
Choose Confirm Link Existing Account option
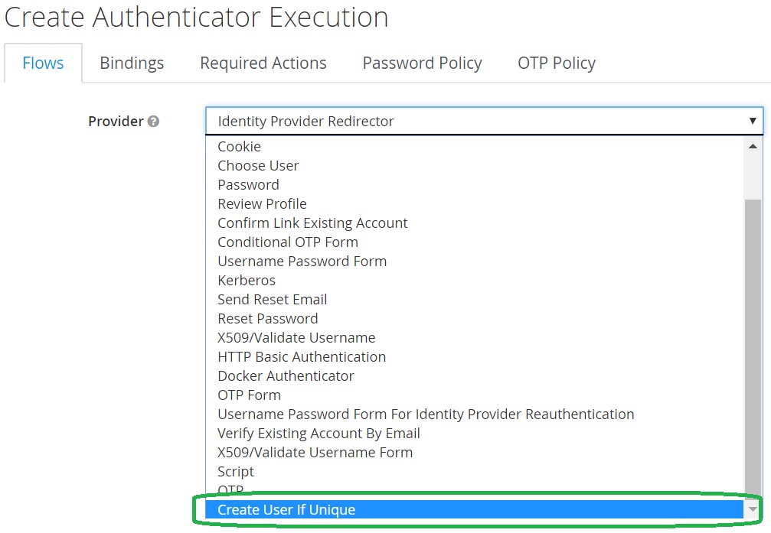(x=312, y=223)
